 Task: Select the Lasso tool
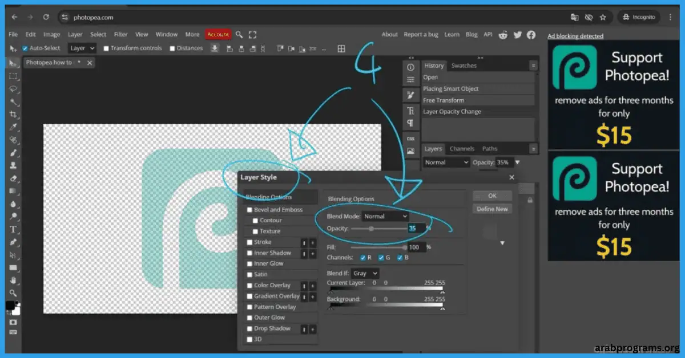point(13,89)
